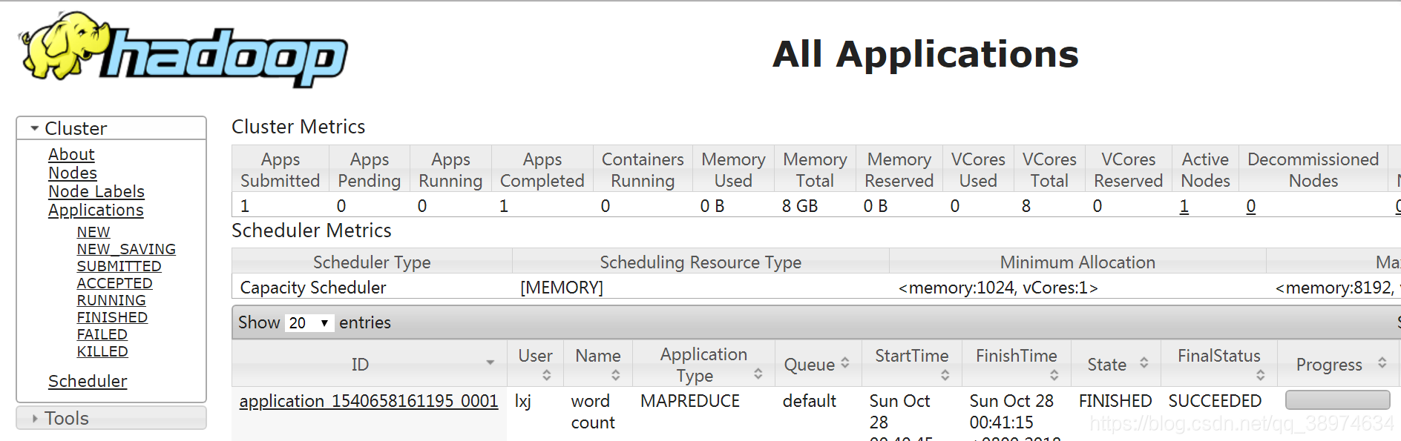Select the MAPREDUCE application type cell
The image size is (1401, 441).
(x=690, y=401)
